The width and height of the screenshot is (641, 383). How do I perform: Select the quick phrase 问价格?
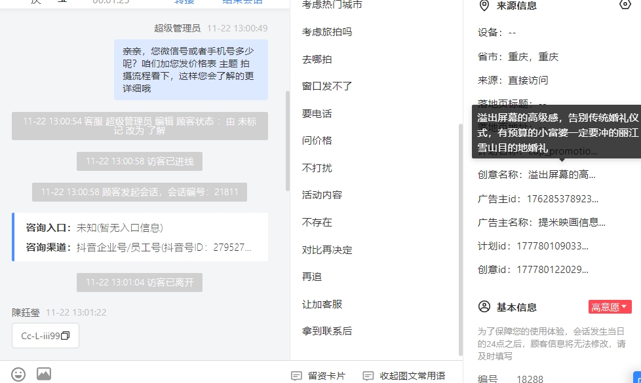tap(317, 141)
